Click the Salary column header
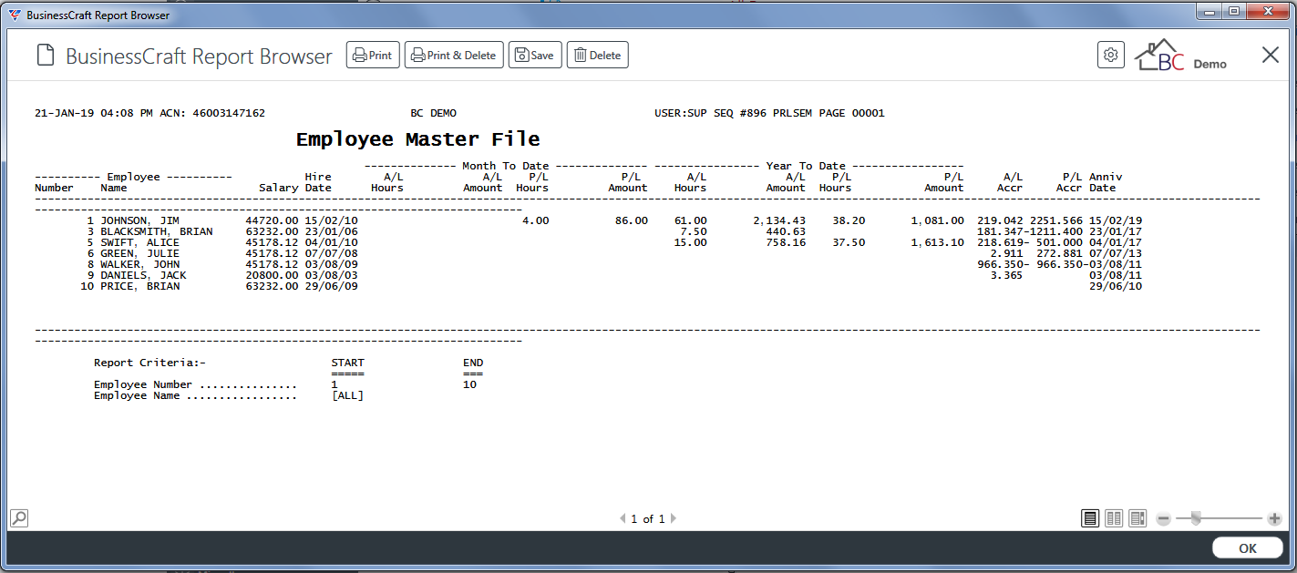Screen dimensions: 1297x573 coord(279,188)
